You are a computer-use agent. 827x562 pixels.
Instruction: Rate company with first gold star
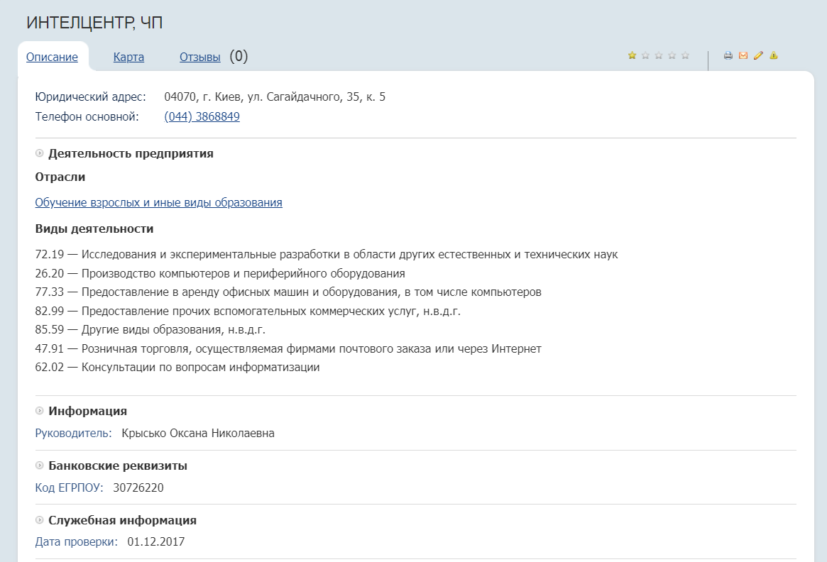click(632, 55)
